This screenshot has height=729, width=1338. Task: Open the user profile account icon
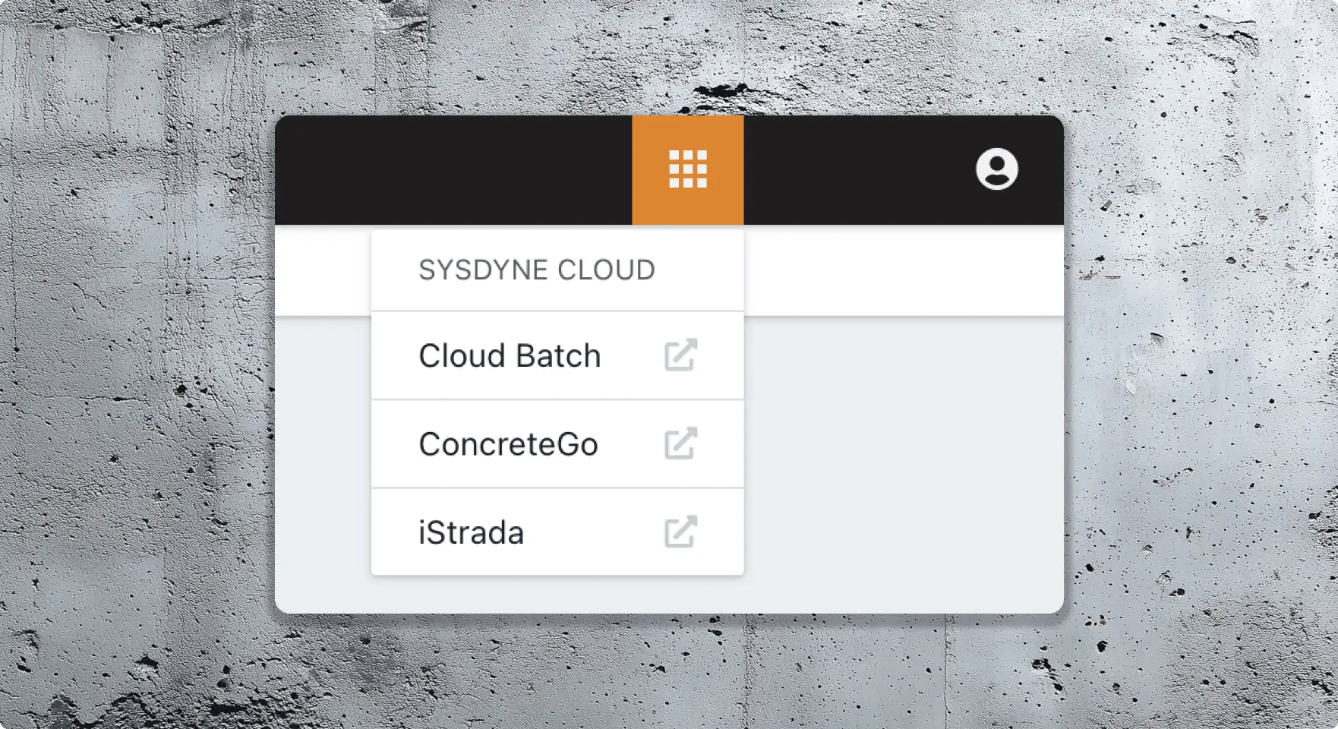click(996, 169)
